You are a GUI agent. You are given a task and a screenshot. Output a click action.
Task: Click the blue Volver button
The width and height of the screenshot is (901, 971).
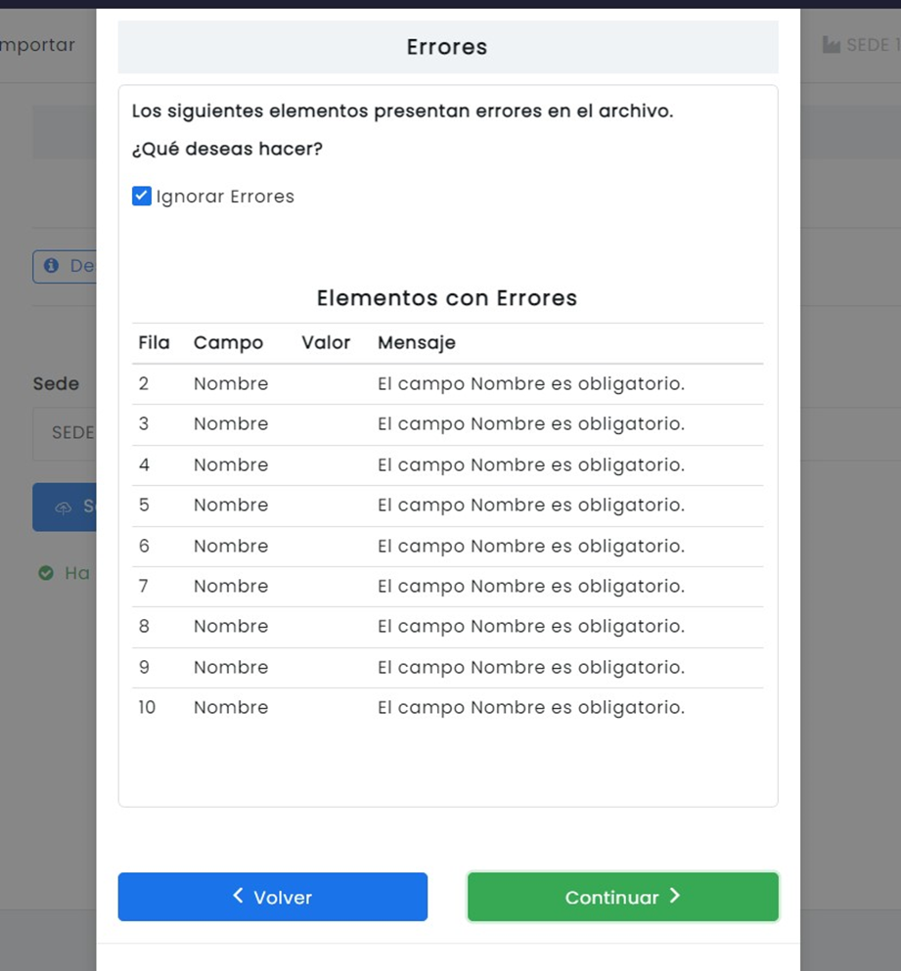[x=273, y=897]
